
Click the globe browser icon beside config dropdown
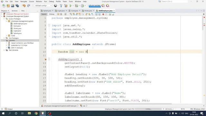(55, 6)
